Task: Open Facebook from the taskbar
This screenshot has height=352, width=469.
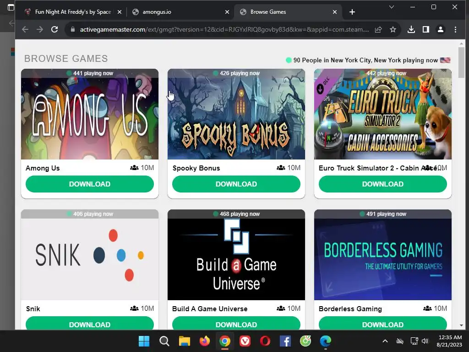Action: [x=285, y=341]
